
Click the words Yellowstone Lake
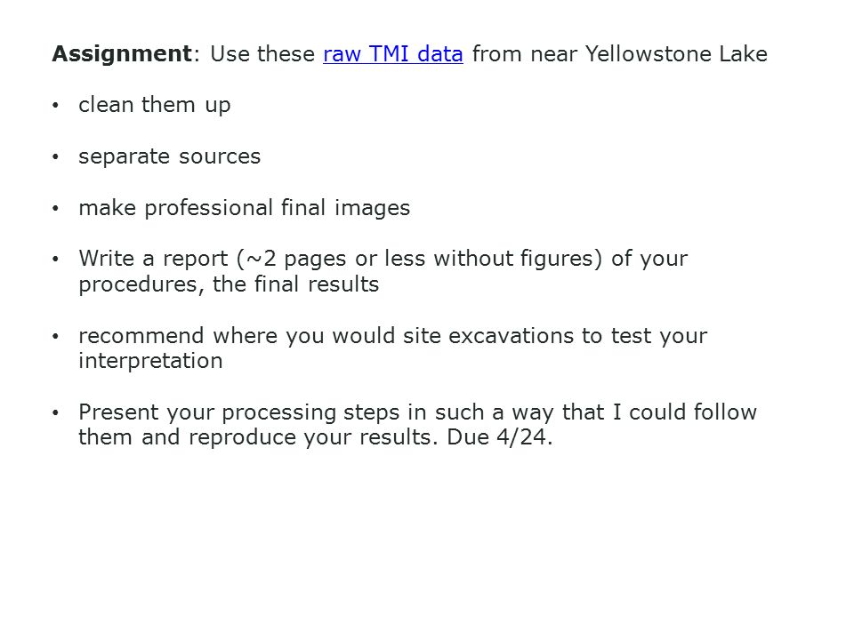pyautogui.click(x=676, y=54)
